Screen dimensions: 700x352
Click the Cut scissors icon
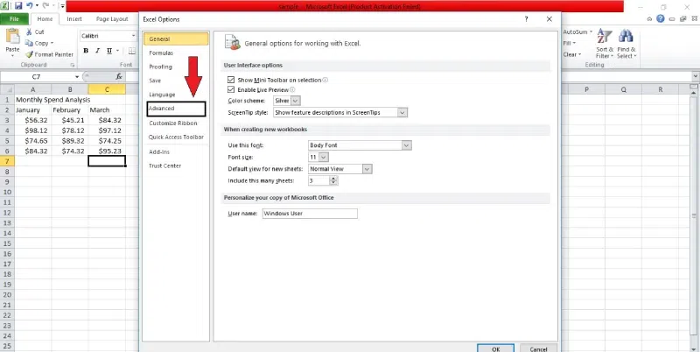(x=29, y=32)
